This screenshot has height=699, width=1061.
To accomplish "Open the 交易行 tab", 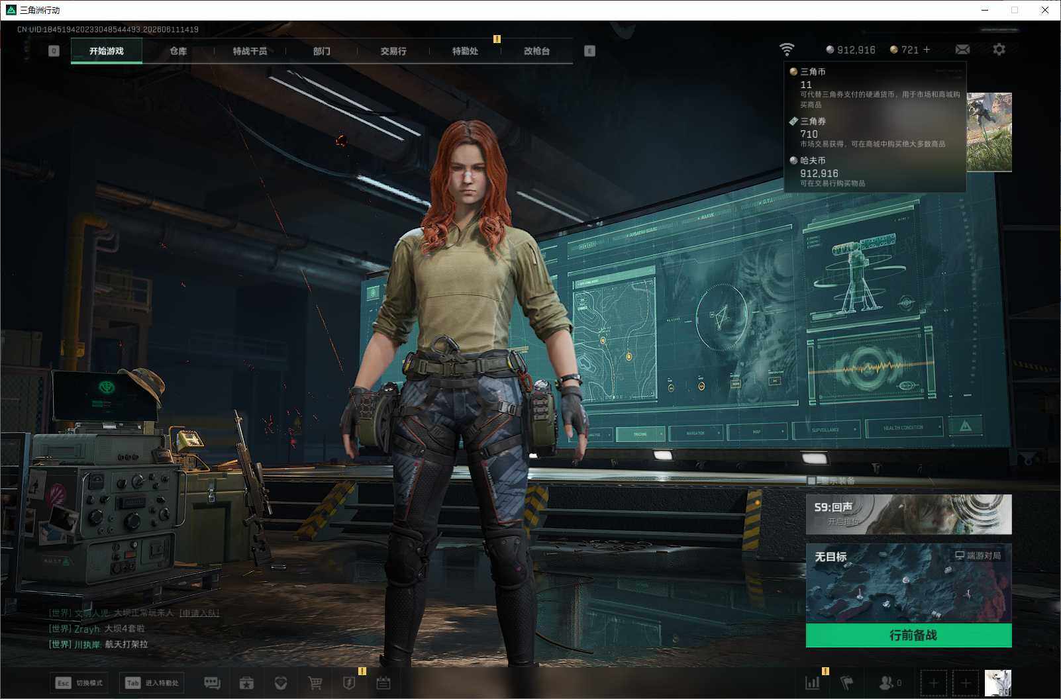I will tap(393, 51).
